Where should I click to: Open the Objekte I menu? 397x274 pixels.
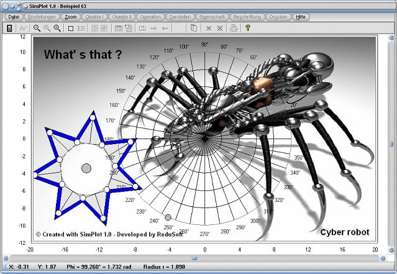[94, 17]
